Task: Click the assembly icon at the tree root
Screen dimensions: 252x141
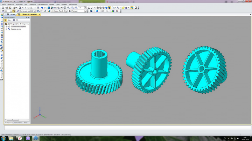Action: point(6,24)
